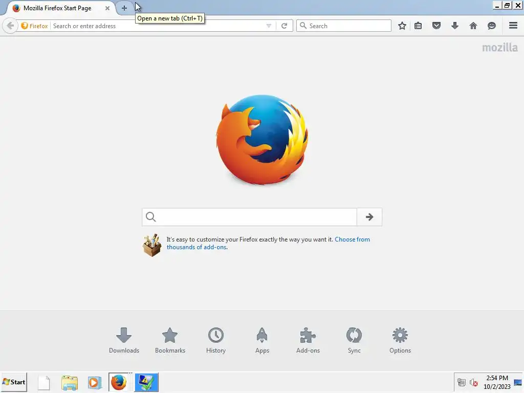This screenshot has width=524, height=393.
Task: Open the downloads arrow in toolbar
Action: click(455, 26)
